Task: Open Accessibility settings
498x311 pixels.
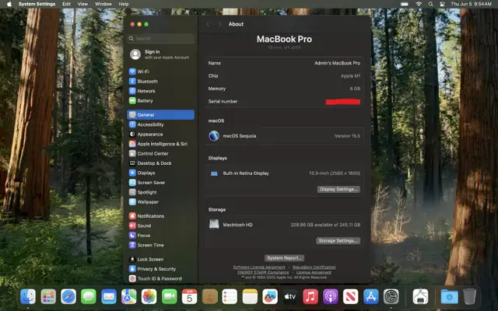Action: click(160, 124)
